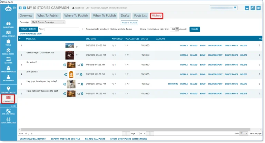
Task: Switch to the Posts List tab
Action: point(140,16)
